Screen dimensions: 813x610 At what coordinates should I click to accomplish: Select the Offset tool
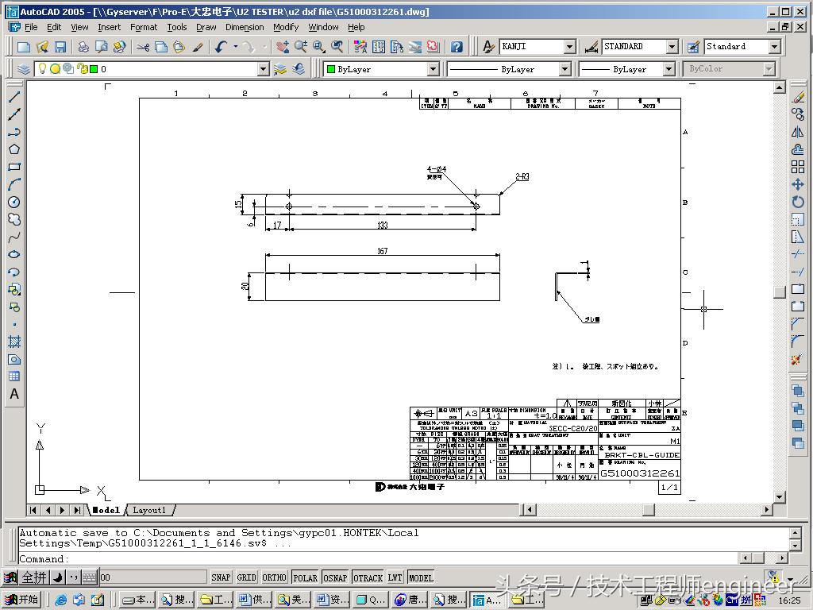coord(798,149)
